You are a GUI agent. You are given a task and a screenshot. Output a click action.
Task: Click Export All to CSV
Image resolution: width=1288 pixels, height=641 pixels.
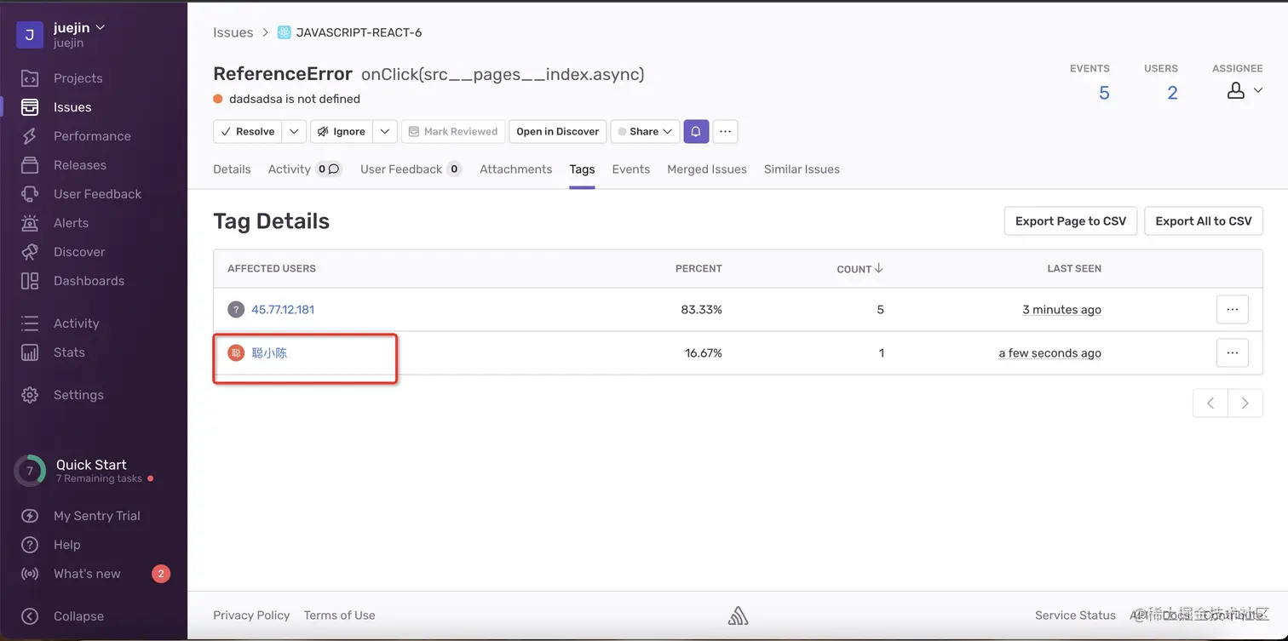pyautogui.click(x=1204, y=221)
